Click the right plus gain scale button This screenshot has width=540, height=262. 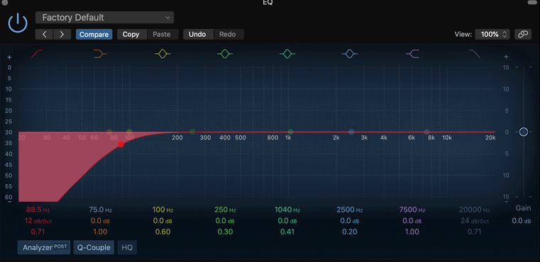point(506,57)
